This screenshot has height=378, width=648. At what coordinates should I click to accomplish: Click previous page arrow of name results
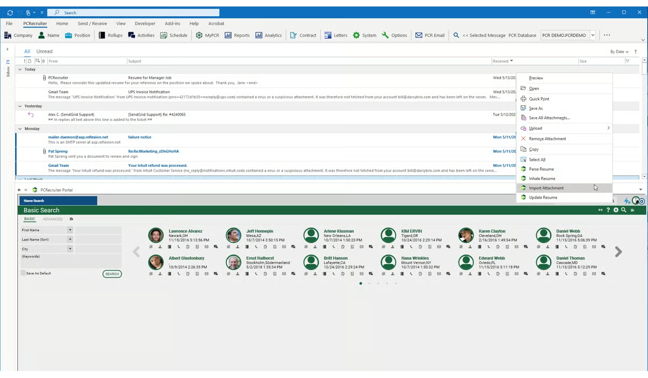tap(137, 252)
